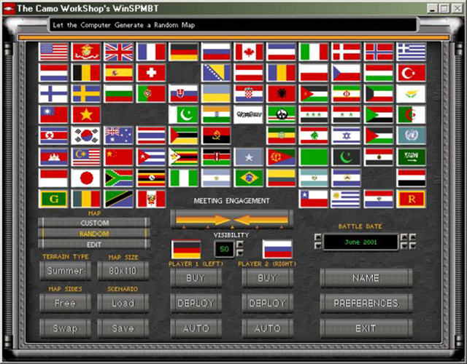The height and width of the screenshot is (364, 467).
Task: Select the Spain flag
Action: [118, 73]
